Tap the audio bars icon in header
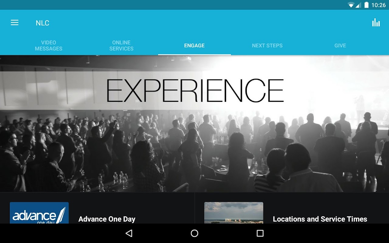The width and height of the screenshot is (389, 243). pyautogui.click(x=376, y=23)
